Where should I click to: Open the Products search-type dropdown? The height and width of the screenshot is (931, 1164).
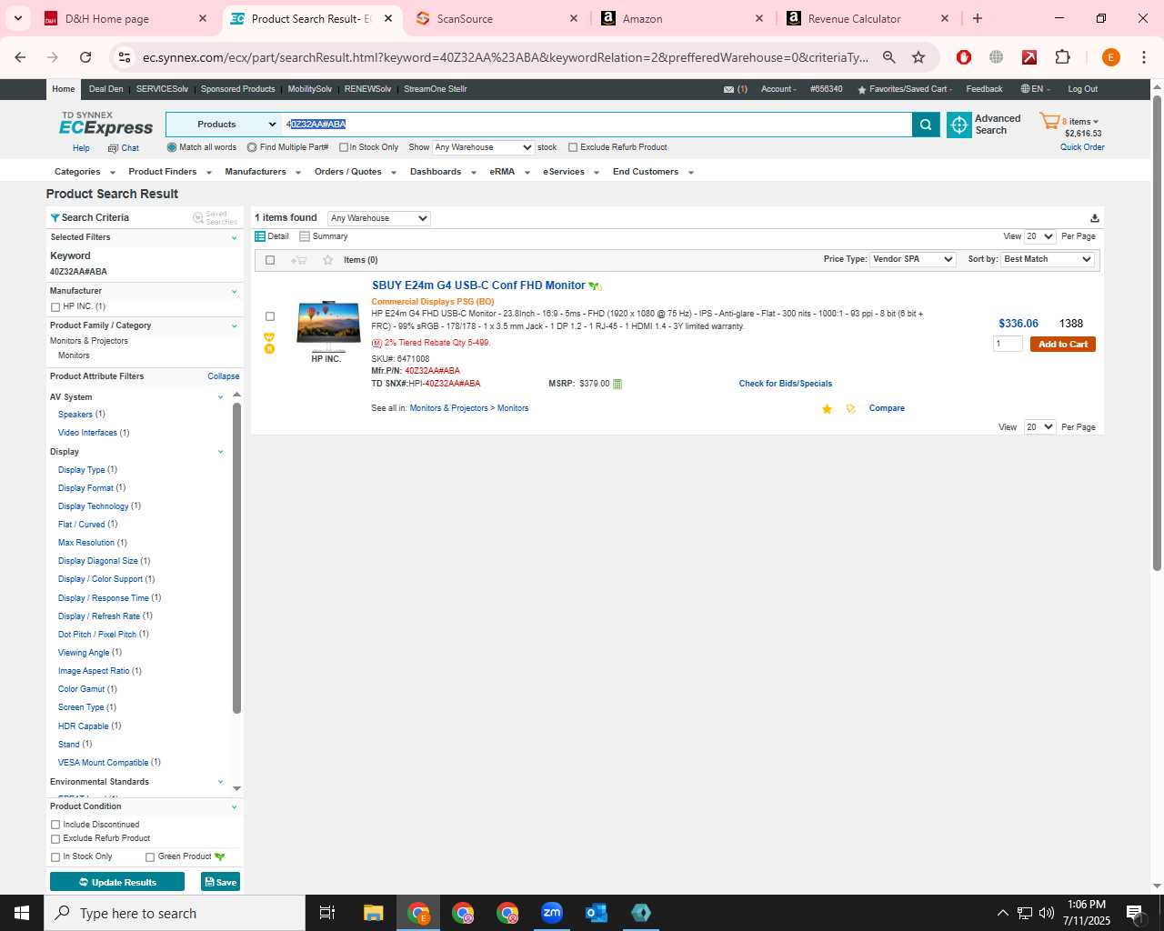point(223,125)
